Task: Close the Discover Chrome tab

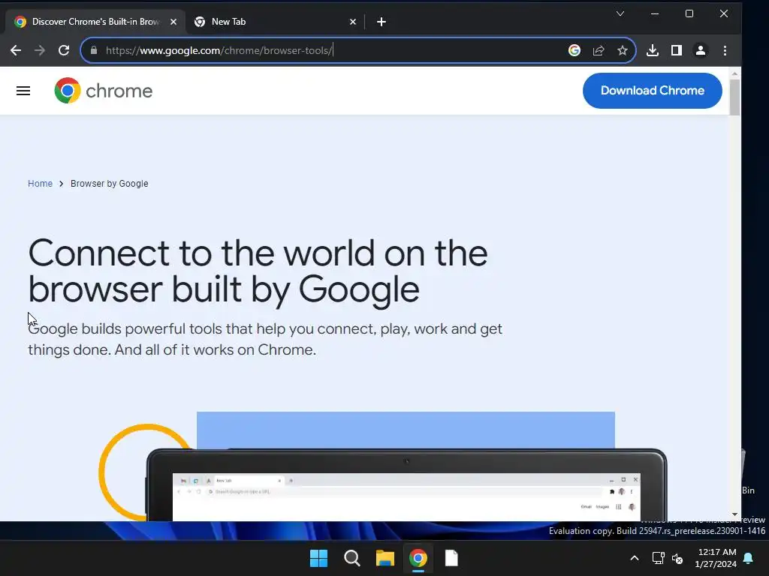Action: (173, 22)
